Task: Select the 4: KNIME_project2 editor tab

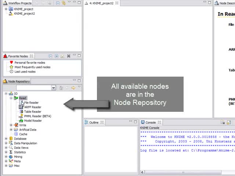Action: click(101, 3)
